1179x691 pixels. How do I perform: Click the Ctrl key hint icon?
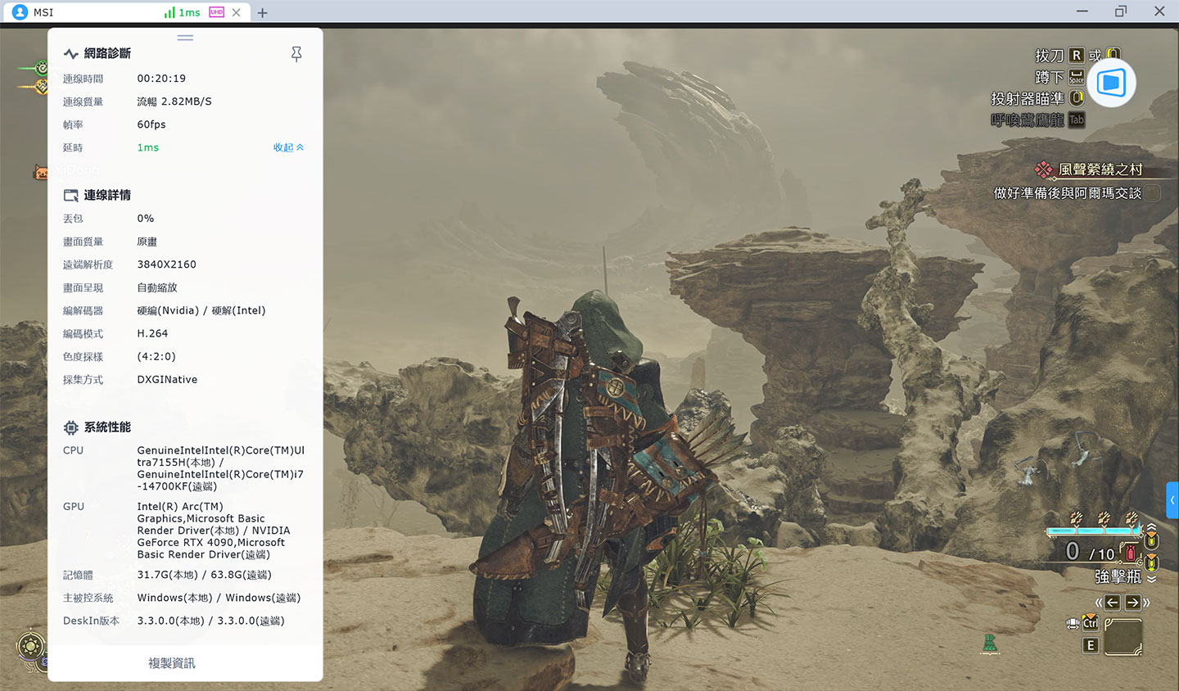(1091, 622)
